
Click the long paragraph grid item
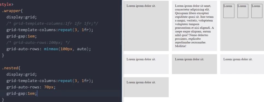[194, 26]
